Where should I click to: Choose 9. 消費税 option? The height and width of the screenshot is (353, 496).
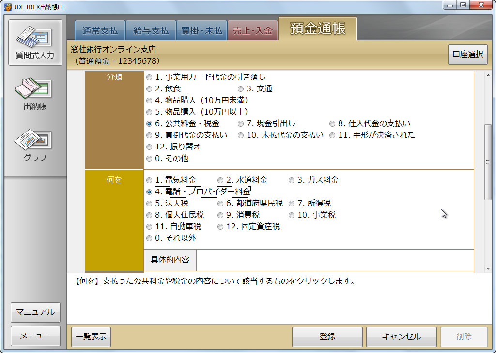pos(220,215)
